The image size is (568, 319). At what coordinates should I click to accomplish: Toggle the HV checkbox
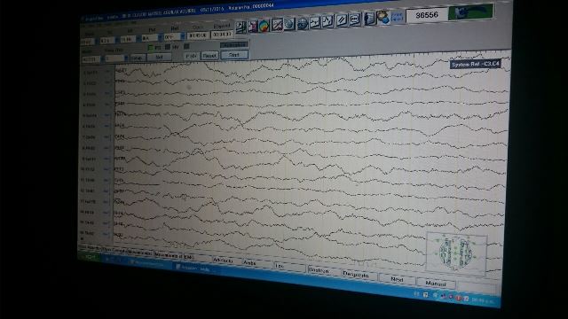(168, 47)
